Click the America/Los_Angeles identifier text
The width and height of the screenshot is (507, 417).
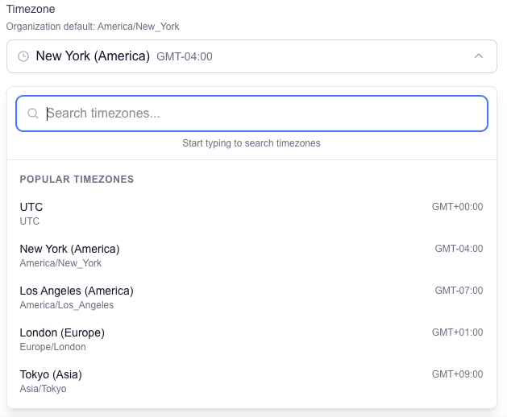[66, 305]
